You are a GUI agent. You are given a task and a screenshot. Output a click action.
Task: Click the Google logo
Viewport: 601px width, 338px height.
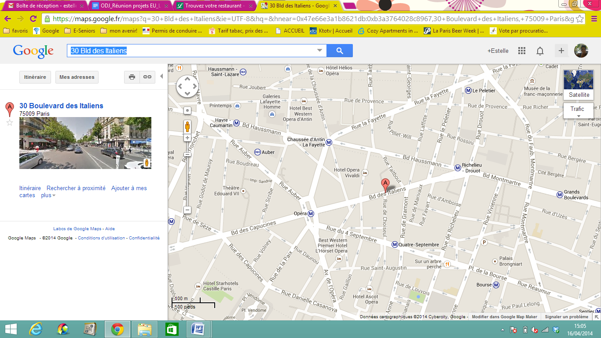pyautogui.click(x=33, y=51)
